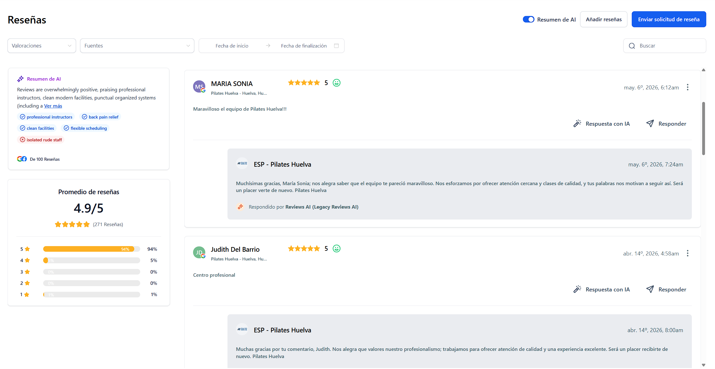Click the 'De 100 Reseñas' text

click(x=45, y=159)
